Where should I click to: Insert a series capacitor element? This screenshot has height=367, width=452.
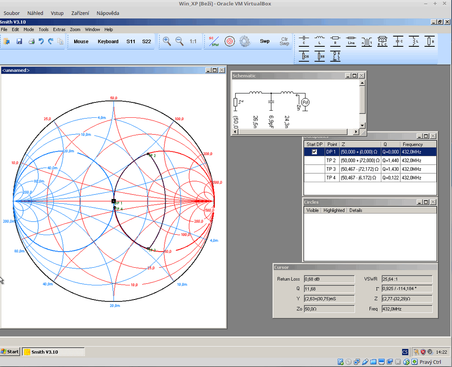[x=305, y=41]
